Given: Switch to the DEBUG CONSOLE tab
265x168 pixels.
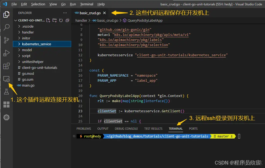Looking at the screenshot, I should tap(126, 129).
